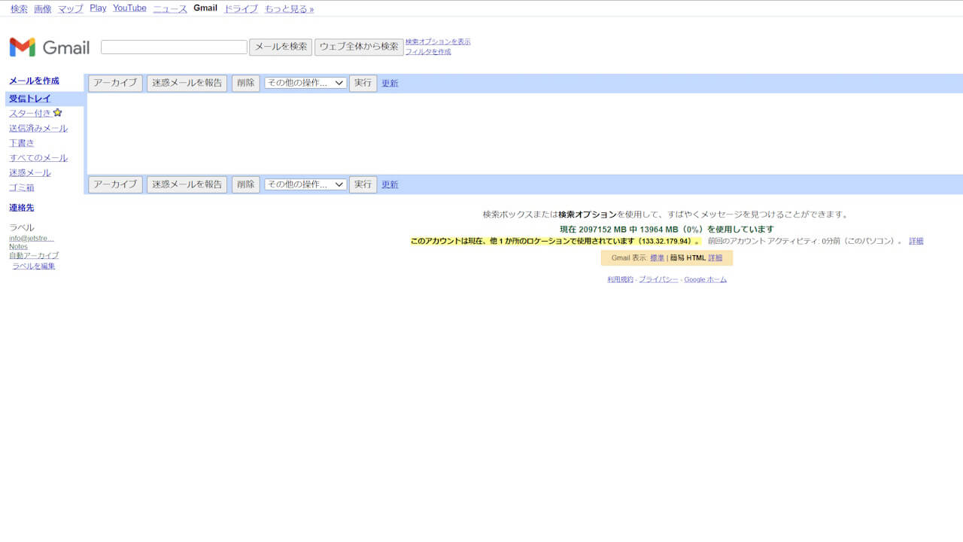The height and width of the screenshot is (542, 963).
Task: Open the その他の操作 dropdown in bottom toolbar
Action: point(304,184)
